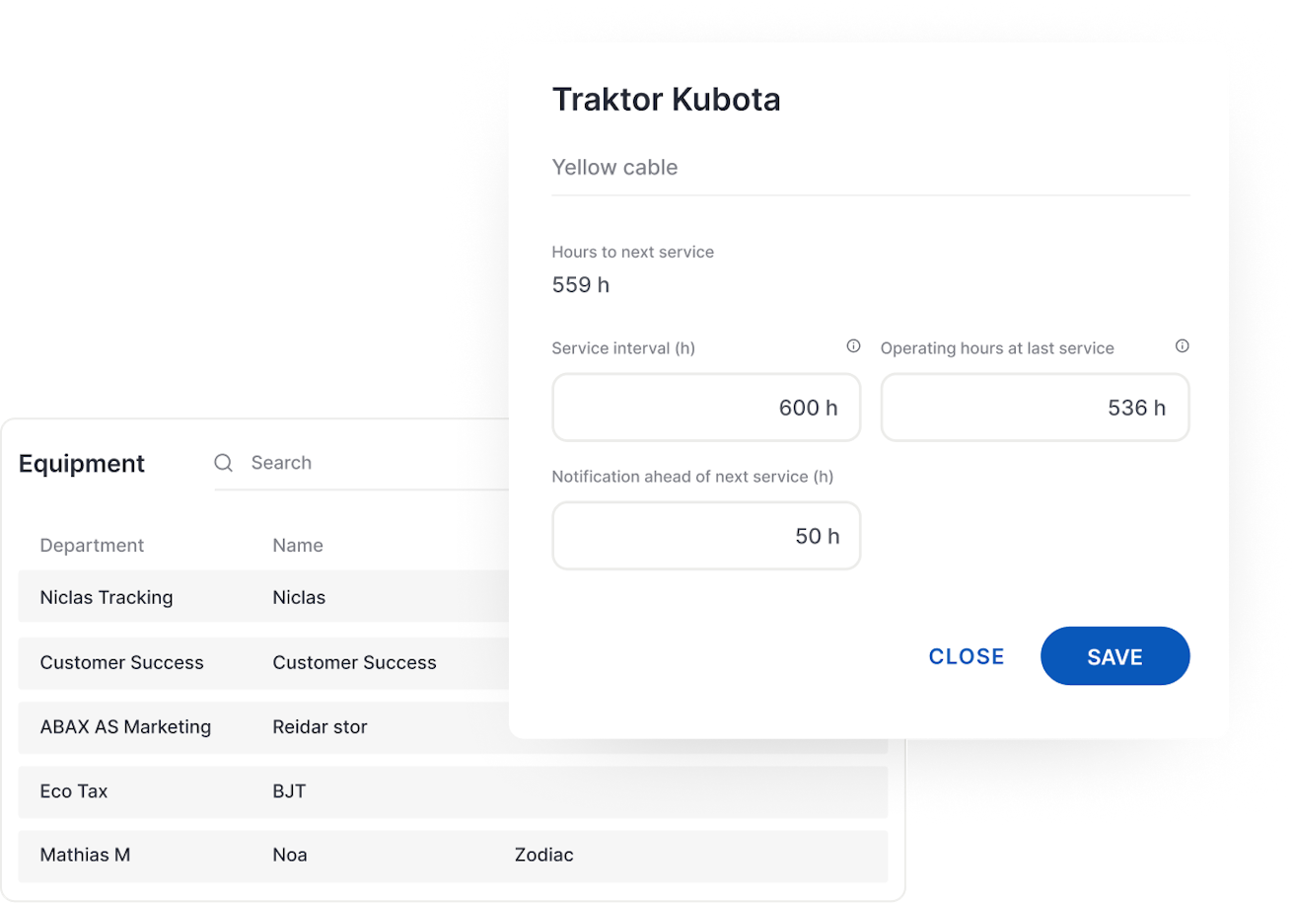Screen dimensions: 1294x903
Task: Click the 559 h hours value
Action: (580, 286)
